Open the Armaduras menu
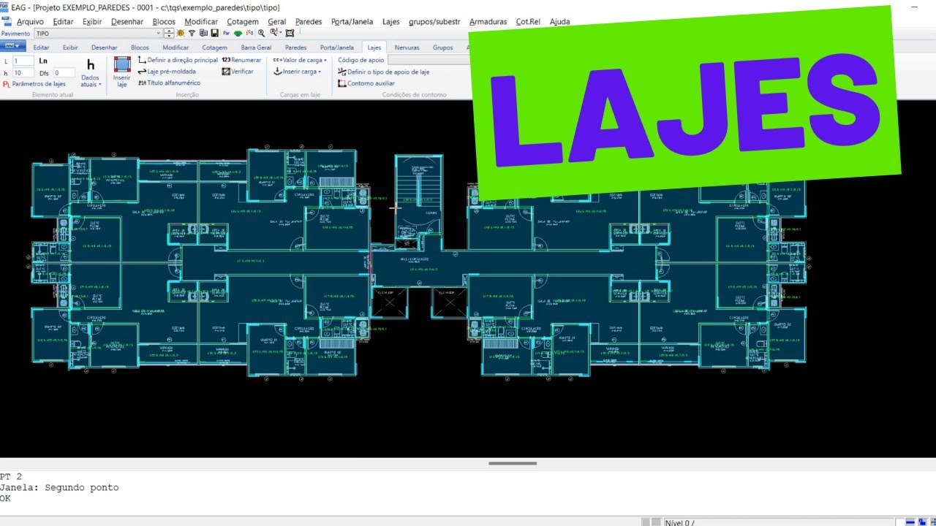936x526 pixels. [488, 22]
